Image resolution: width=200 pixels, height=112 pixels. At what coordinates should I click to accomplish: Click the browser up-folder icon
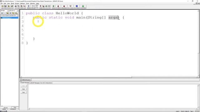[x=7, y=13]
